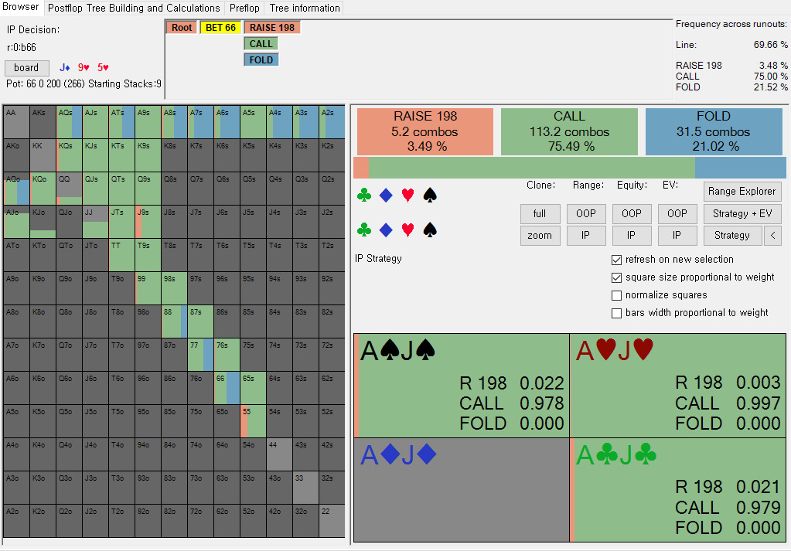The width and height of the screenshot is (791, 551).
Task: Enable the normalize squares checkbox
Action: click(616, 295)
